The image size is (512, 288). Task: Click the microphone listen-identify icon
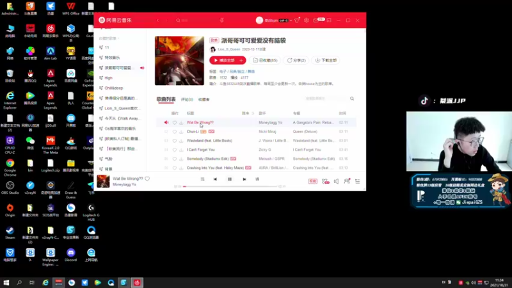(221, 20)
